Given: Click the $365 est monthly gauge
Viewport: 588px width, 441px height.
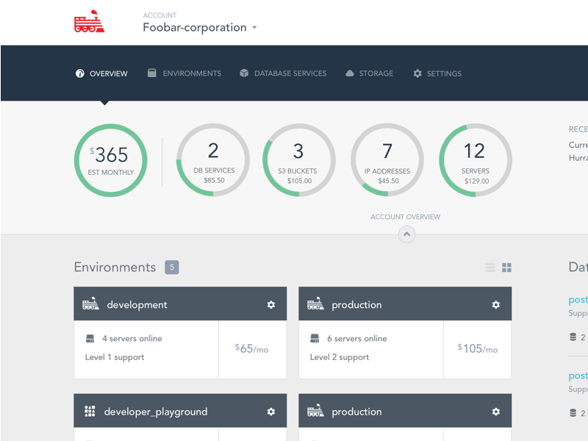Looking at the screenshot, I should [x=111, y=160].
